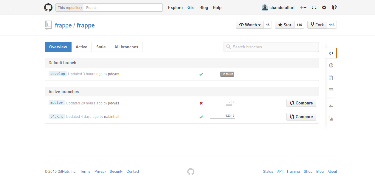Open the watchers count 48

[x=268, y=25]
